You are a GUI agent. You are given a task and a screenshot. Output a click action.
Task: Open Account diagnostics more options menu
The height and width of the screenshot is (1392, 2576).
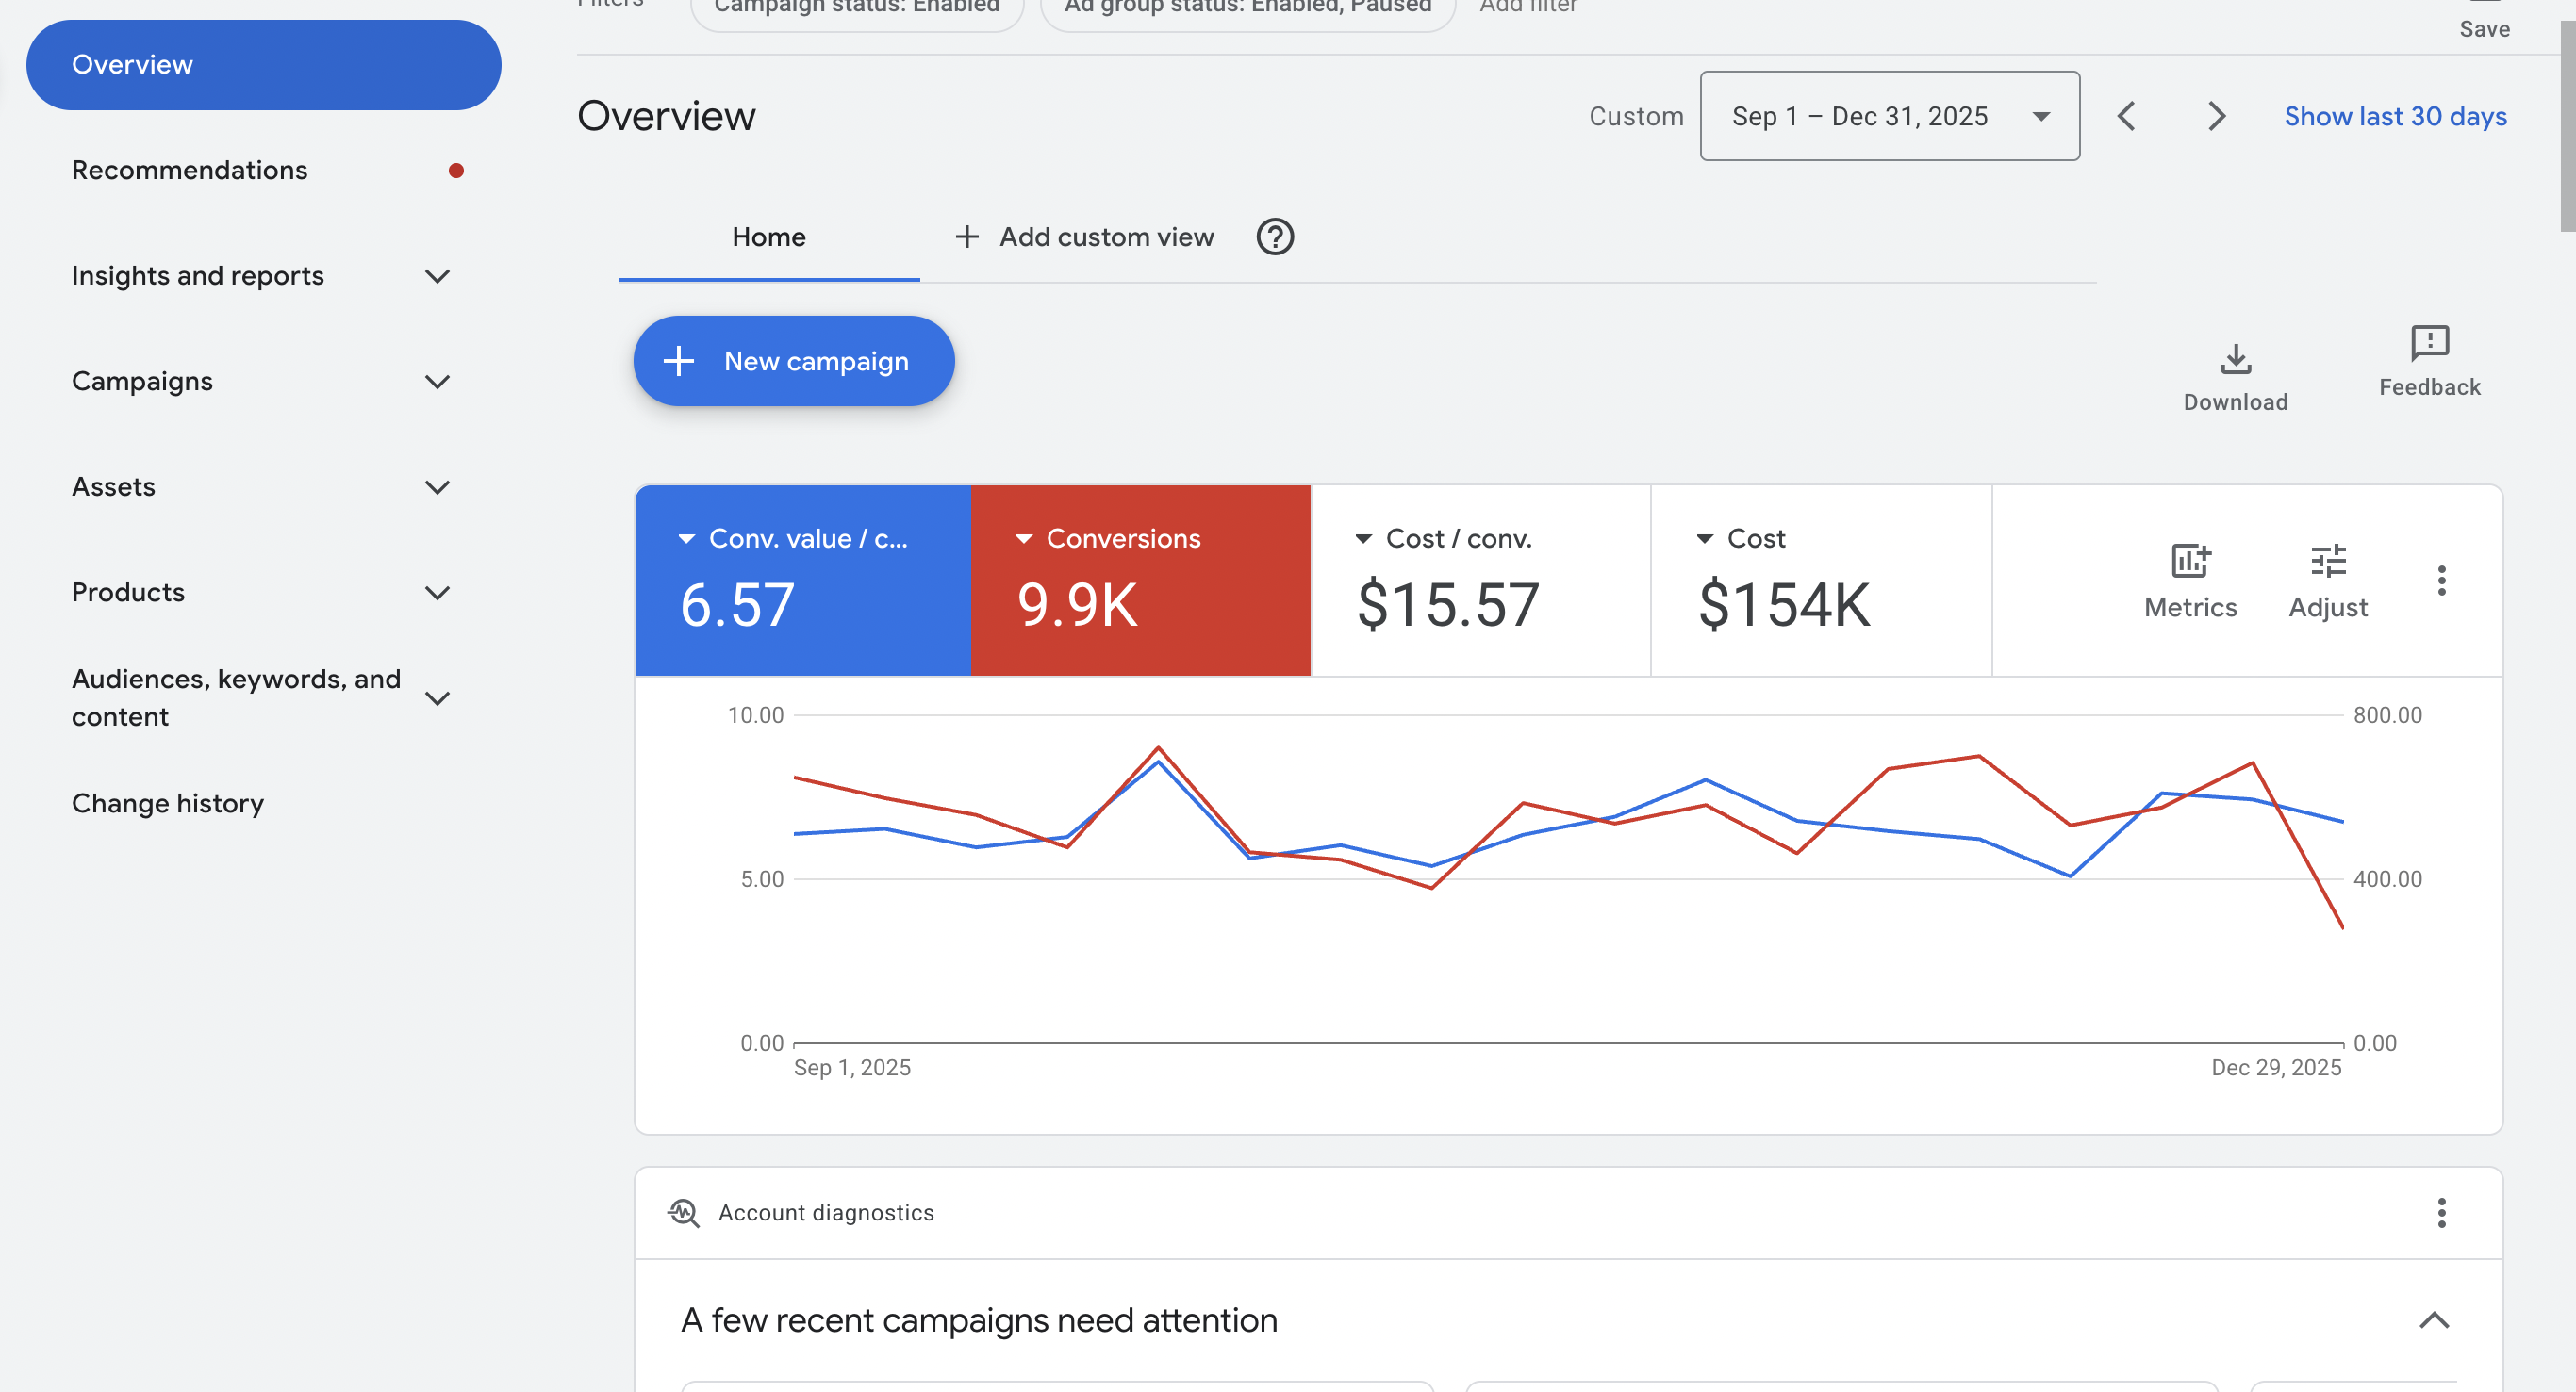pyautogui.click(x=2441, y=1212)
